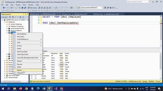The width and height of the screenshot is (163, 91).
Task: Open the Tasks submenu
Action: [28, 42]
